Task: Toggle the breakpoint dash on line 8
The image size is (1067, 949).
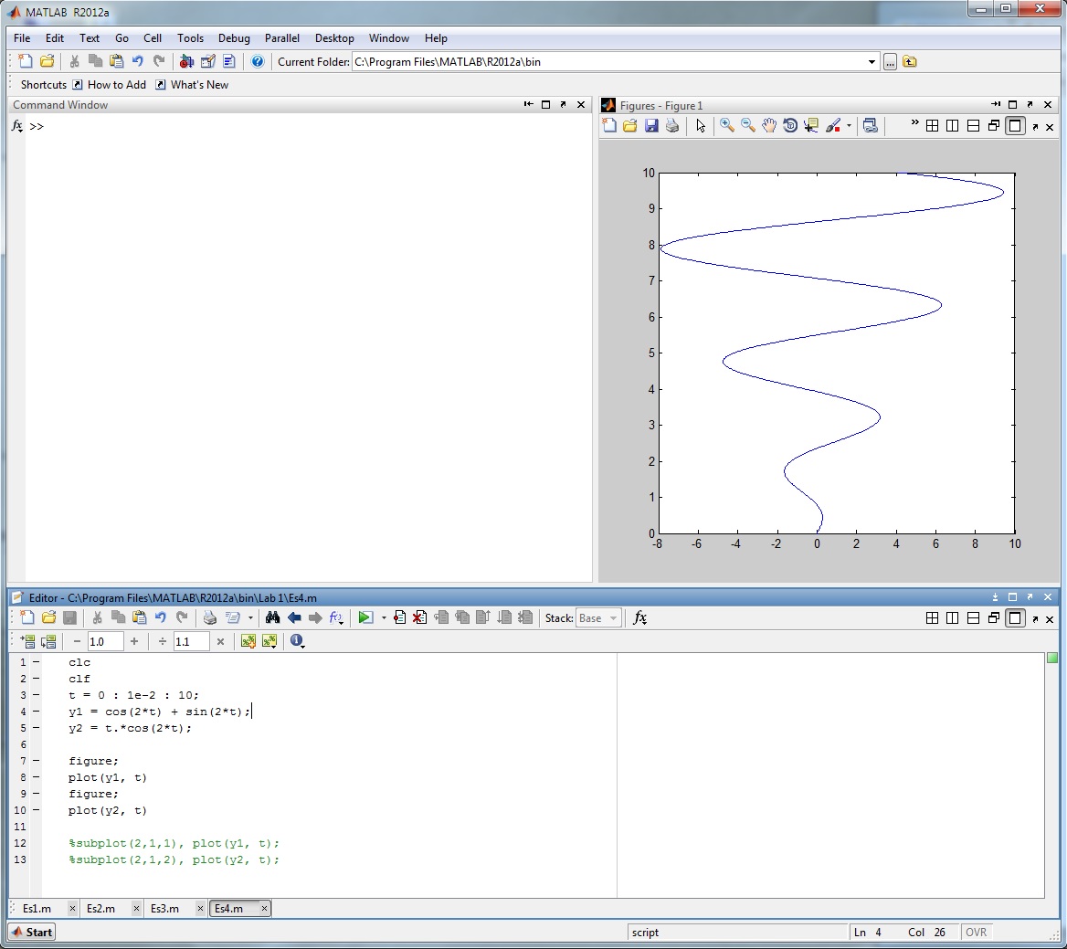Action: click(36, 778)
